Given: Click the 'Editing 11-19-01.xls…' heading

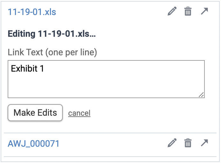Looking at the screenshot, I should (52, 34).
